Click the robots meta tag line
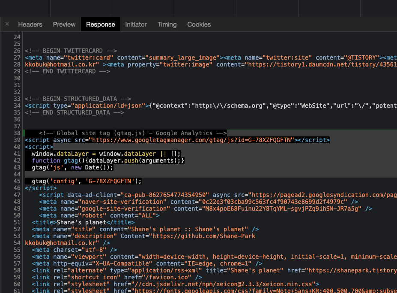The image size is (397, 293). click(99, 215)
